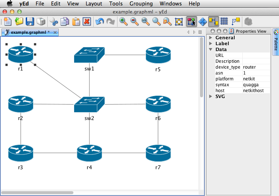Collapse the Data properties section
279x196 pixels.
[211, 50]
